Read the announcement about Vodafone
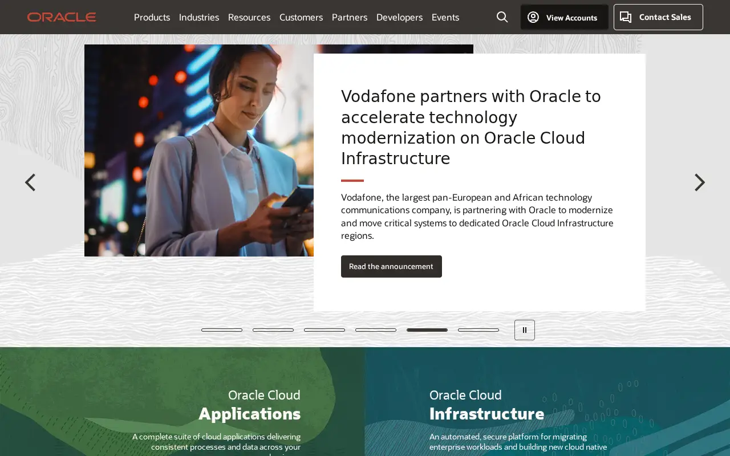The width and height of the screenshot is (730, 456). pyautogui.click(x=391, y=266)
